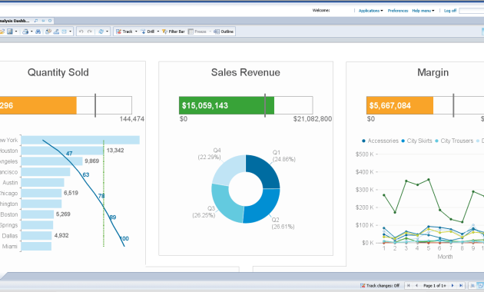Open the Preferences link
The width and height of the screenshot is (484, 292).
point(398,11)
